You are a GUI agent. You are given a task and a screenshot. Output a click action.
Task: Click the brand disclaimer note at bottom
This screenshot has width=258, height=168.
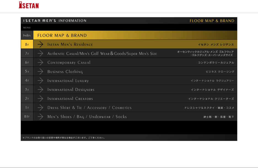[x=64, y=138]
